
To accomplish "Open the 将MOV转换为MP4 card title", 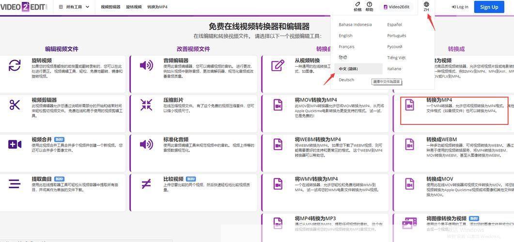I will (x=316, y=100).
